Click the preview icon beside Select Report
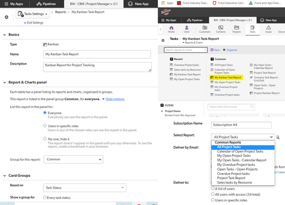Viewport: 285px width, 205px height. point(278,137)
